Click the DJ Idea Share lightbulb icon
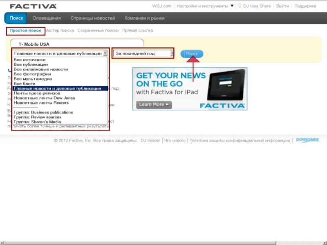 tap(240, 6)
